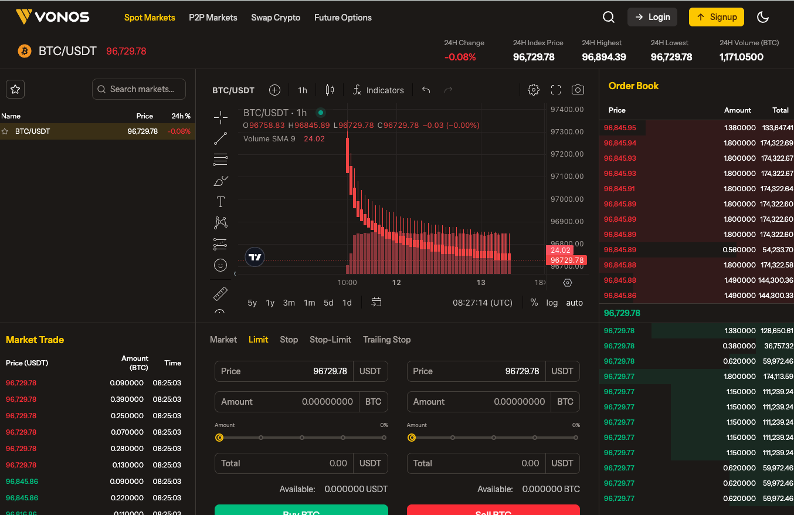The width and height of the screenshot is (794, 515).
Task: Star BTC/USDT in the market list
Action: pyautogui.click(x=5, y=131)
